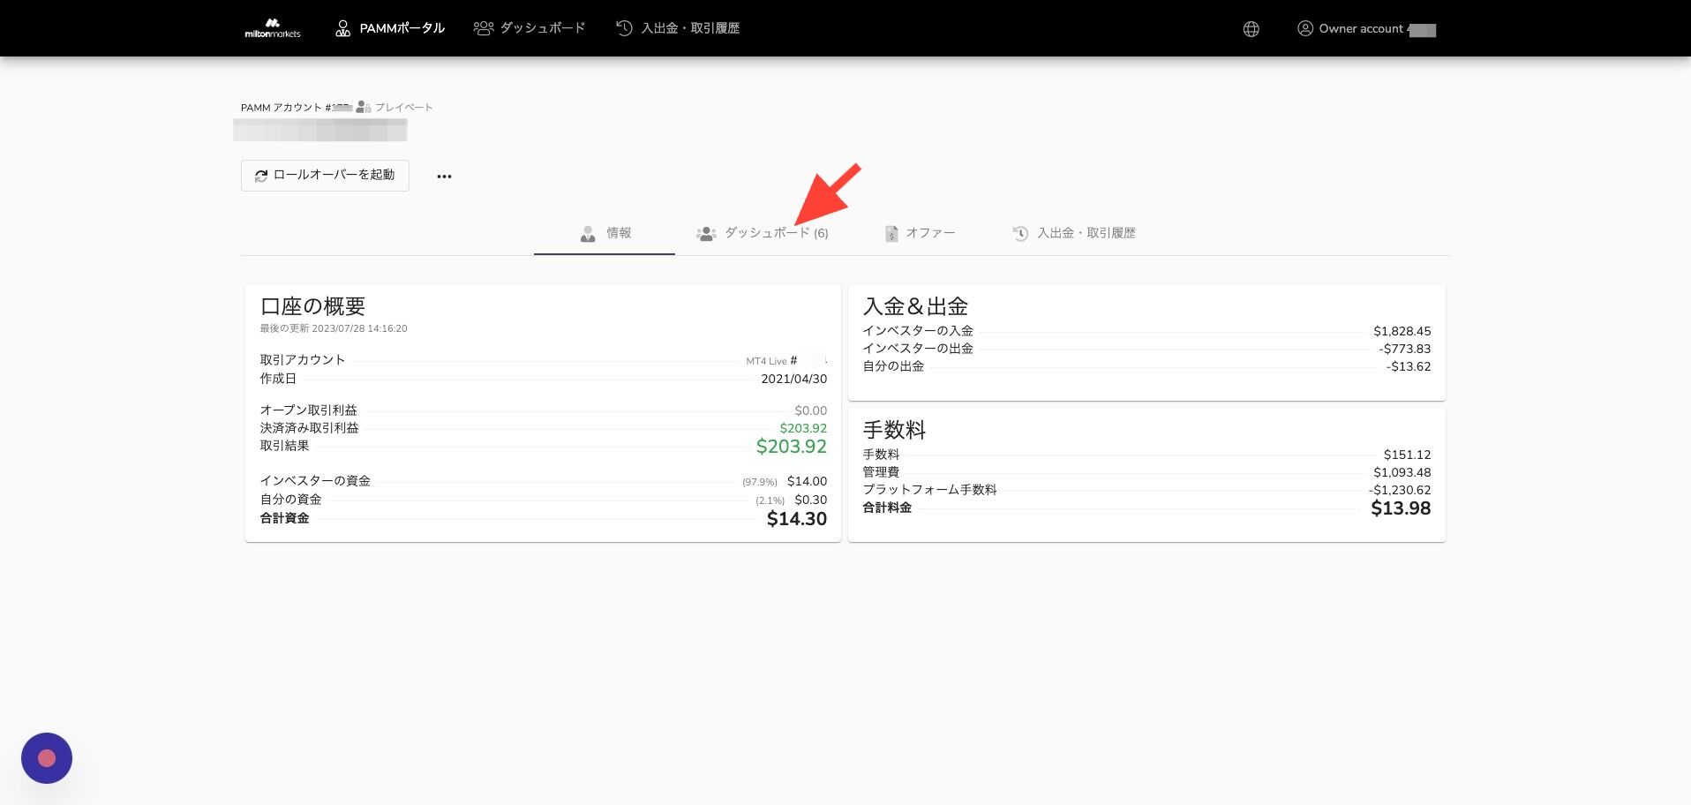Switch to the 入出金・取引履歴 tab under the account
The image size is (1691, 805).
[1073, 233]
